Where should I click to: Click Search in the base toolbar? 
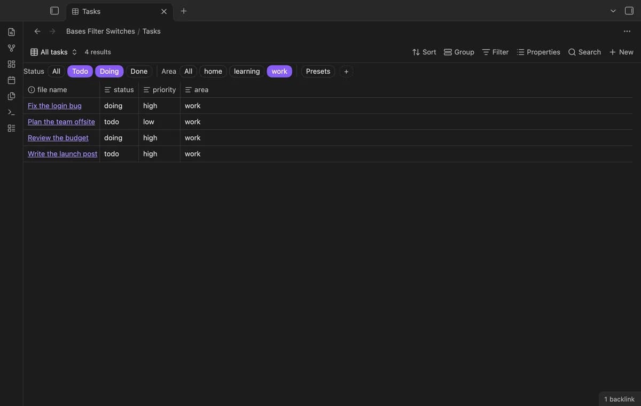(584, 52)
